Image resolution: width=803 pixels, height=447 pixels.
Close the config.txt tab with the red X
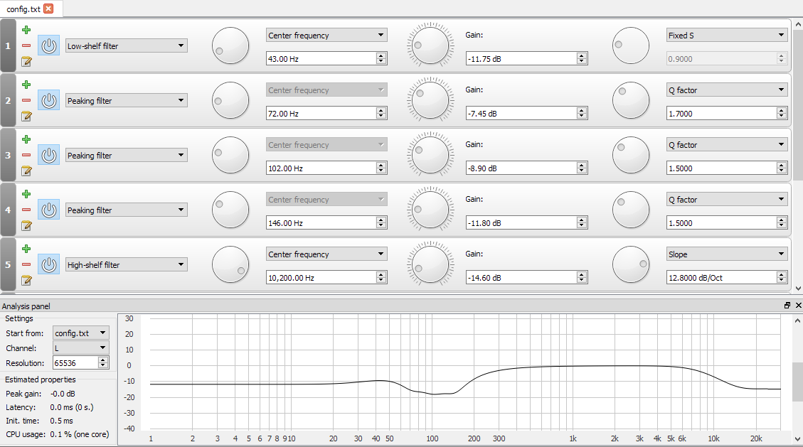coord(48,9)
